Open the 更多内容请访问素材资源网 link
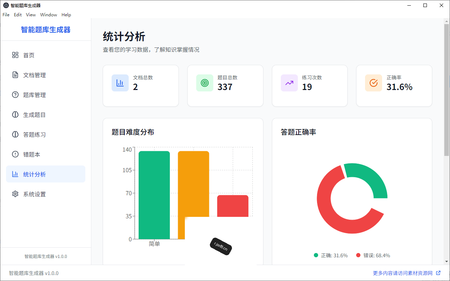The height and width of the screenshot is (281, 450). [x=403, y=273]
